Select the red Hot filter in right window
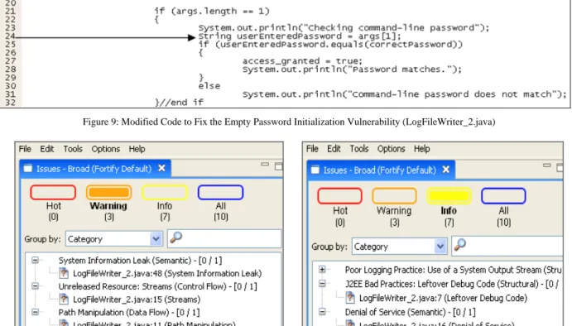572x326 pixels. [339, 196]
